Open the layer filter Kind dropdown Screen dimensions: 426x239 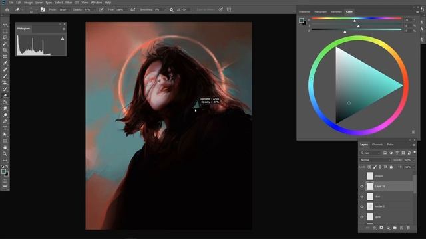coord(370,153)
